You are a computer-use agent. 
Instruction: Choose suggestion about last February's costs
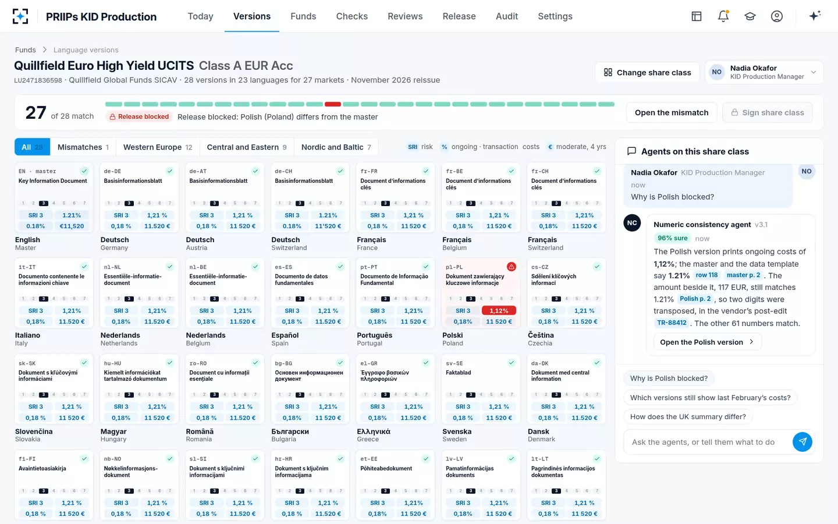pyautogui.click(x=710, y=398)
